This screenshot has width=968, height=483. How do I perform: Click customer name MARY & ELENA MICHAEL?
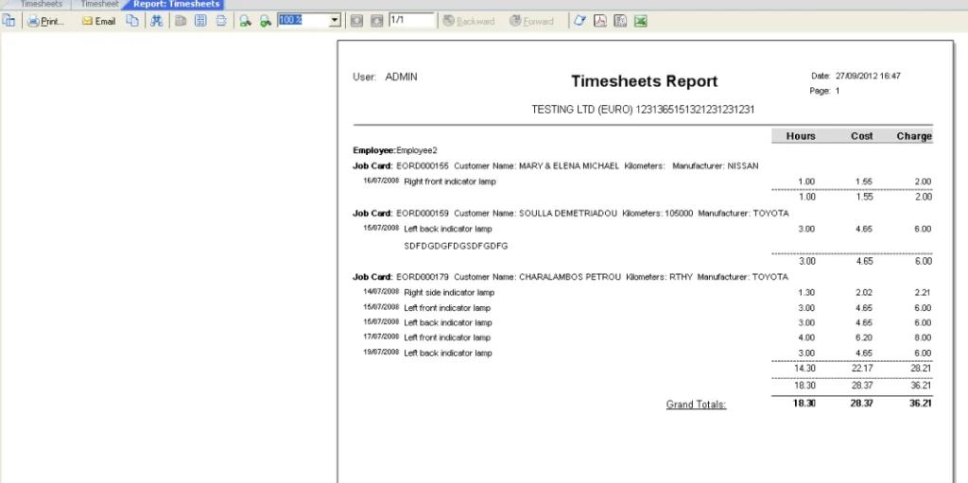click(568, 165)
